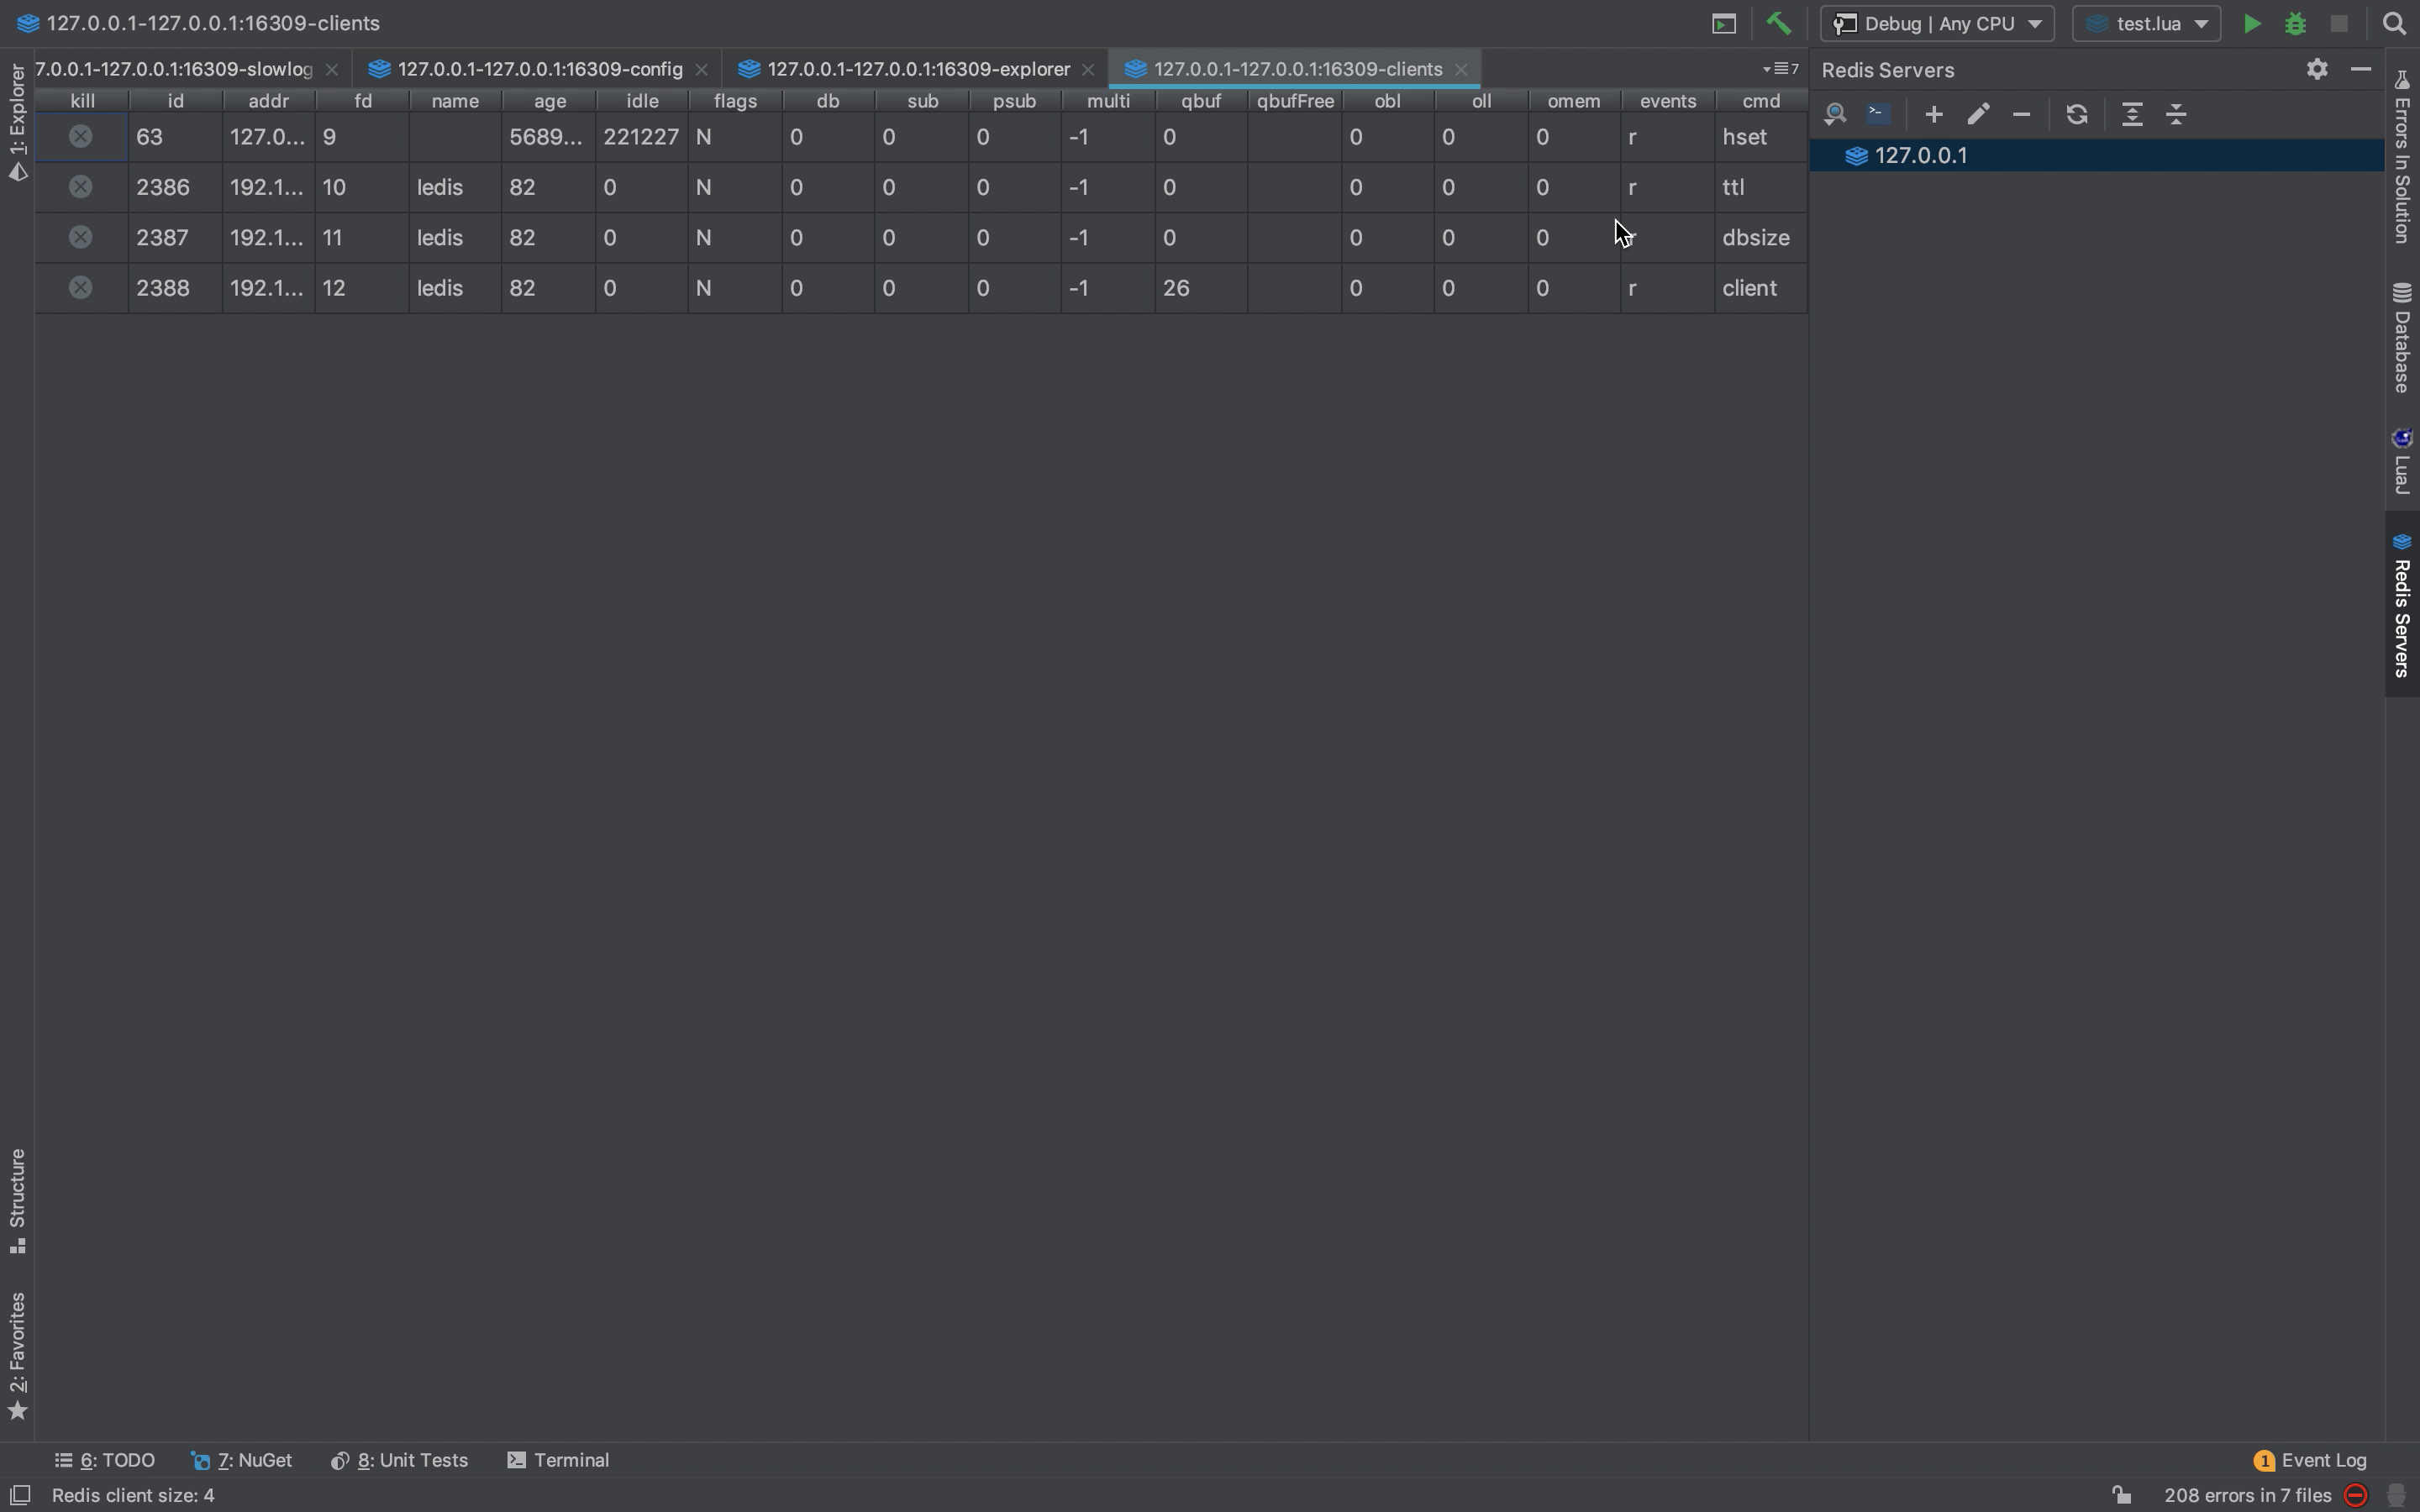Open Redis Servers panel settings gear
Image resolution: width=2420 pixels, height=1512 pixels.
(x=2317, y=69)
